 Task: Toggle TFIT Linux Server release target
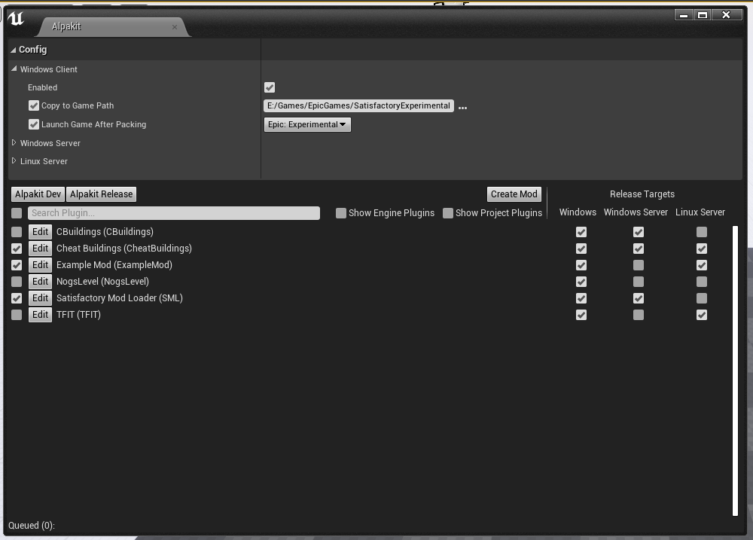point(702,315)
